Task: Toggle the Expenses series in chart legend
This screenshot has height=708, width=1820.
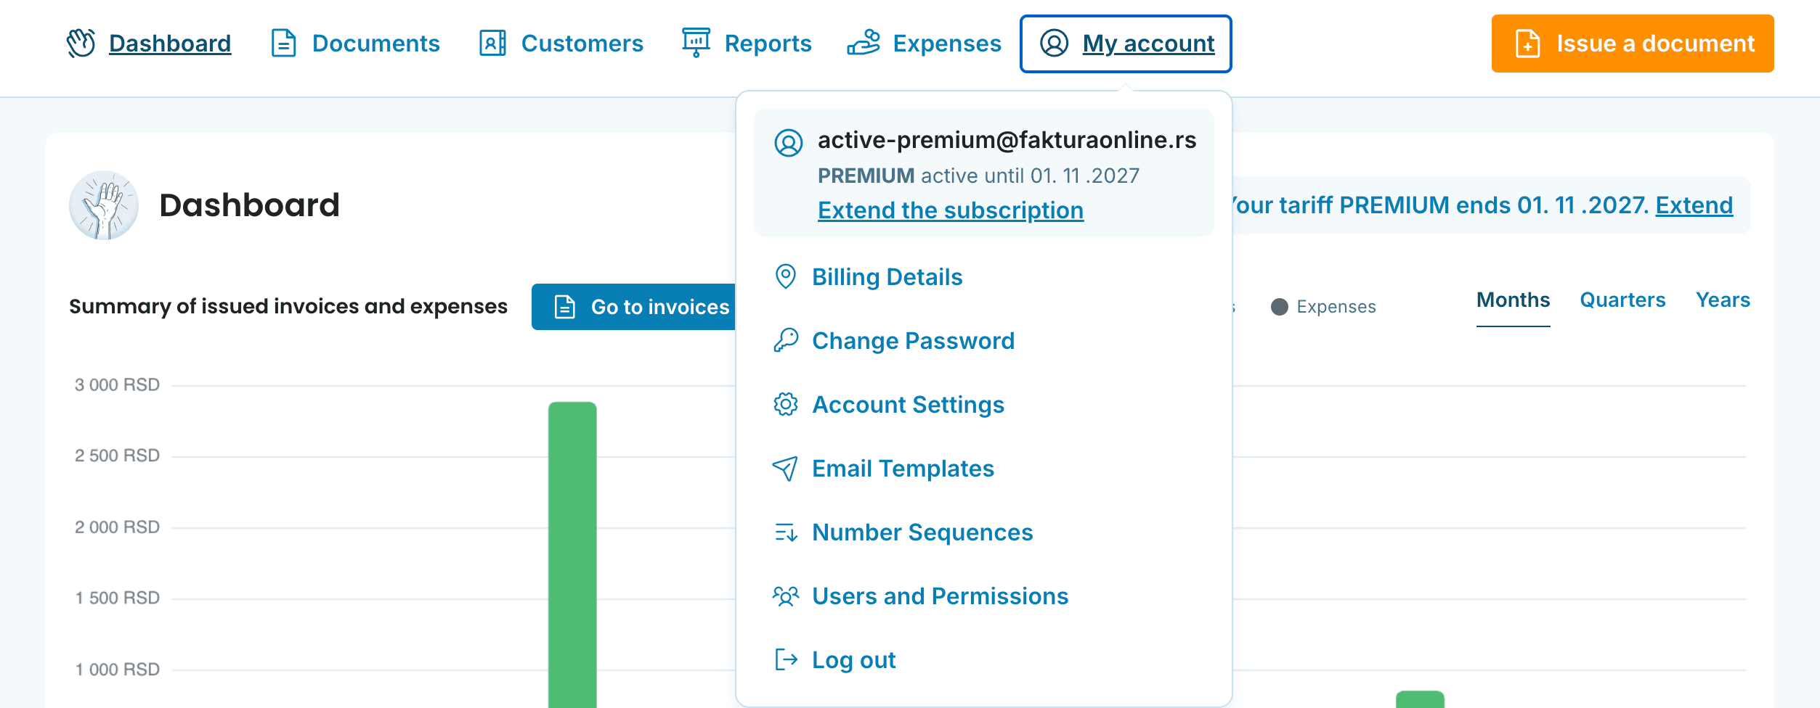Action: point(1323,307)
